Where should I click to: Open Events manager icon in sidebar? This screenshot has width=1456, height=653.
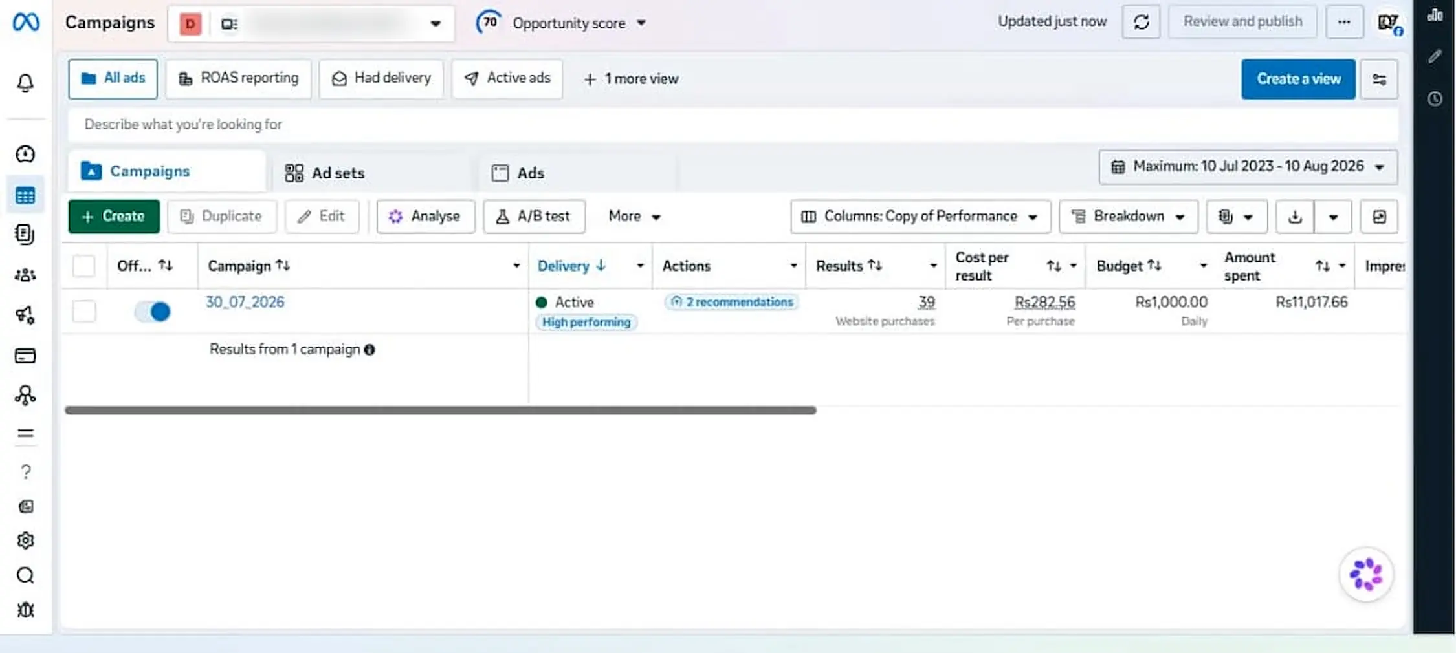pyautogui.click(x=25, y=395)
